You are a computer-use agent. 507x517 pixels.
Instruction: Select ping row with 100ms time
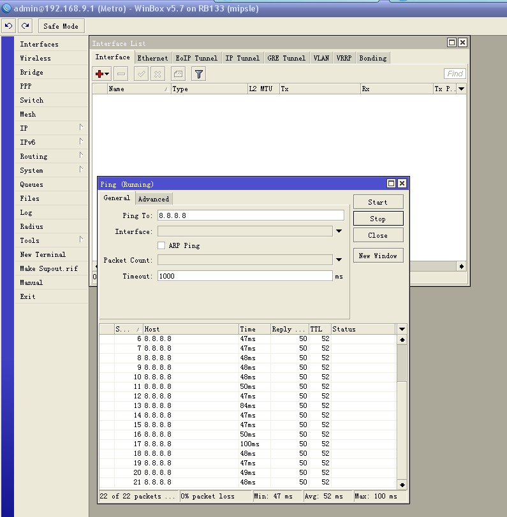[x=247, y=444]
